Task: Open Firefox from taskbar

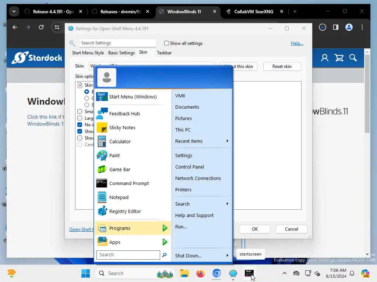Action: point(200,273)
